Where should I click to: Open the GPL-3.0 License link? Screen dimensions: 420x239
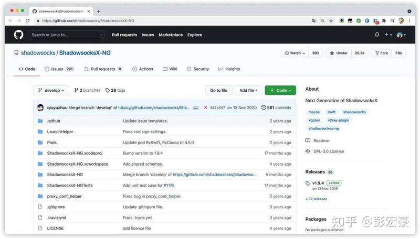pyautogui.click(x=324, y=151)
